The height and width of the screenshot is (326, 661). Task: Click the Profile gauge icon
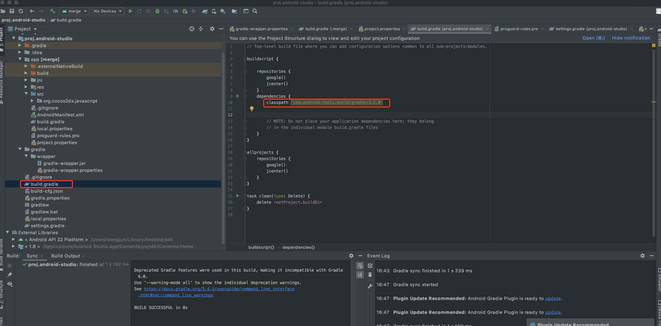[x=175, y=11]
